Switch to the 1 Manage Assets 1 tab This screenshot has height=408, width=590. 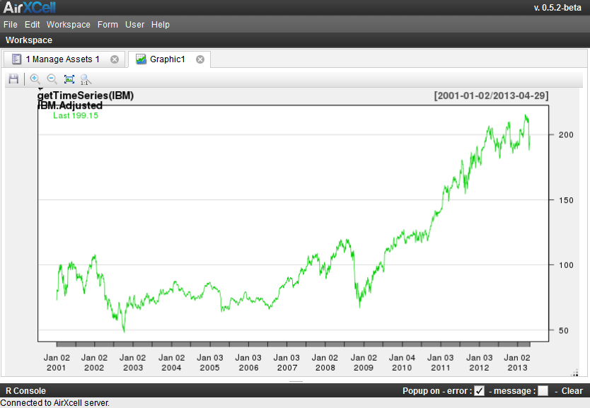coord(64,59)
